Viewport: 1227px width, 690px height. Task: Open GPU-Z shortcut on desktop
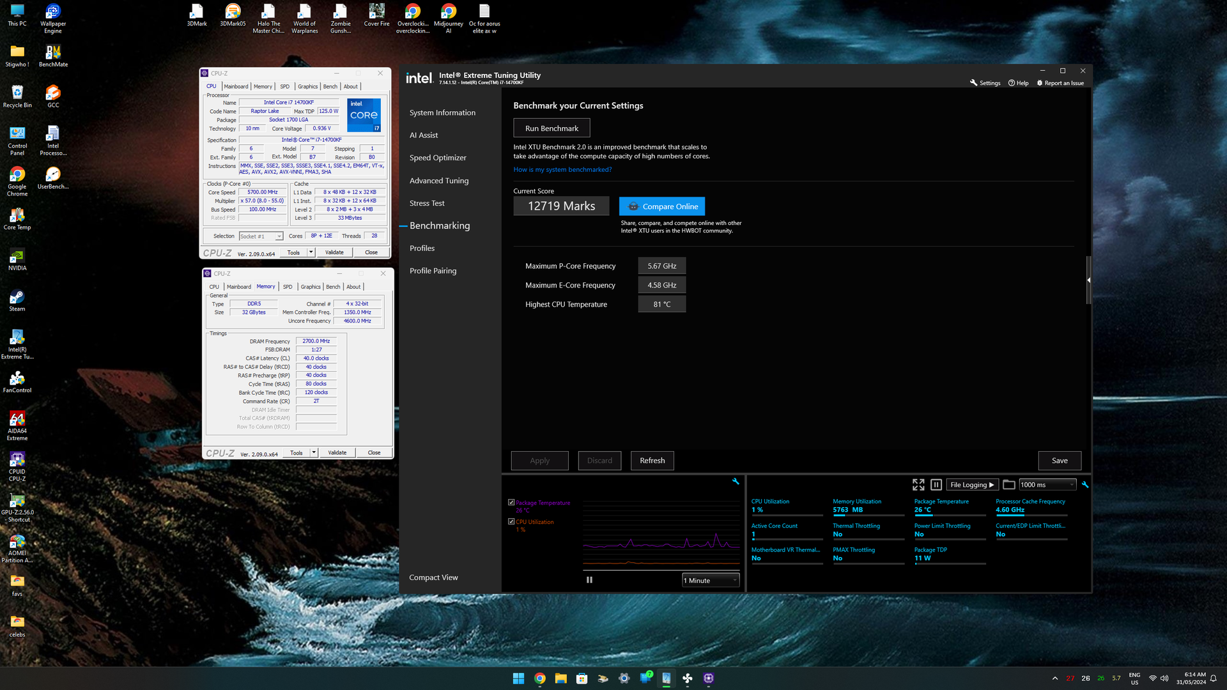[x=17, y=508]
